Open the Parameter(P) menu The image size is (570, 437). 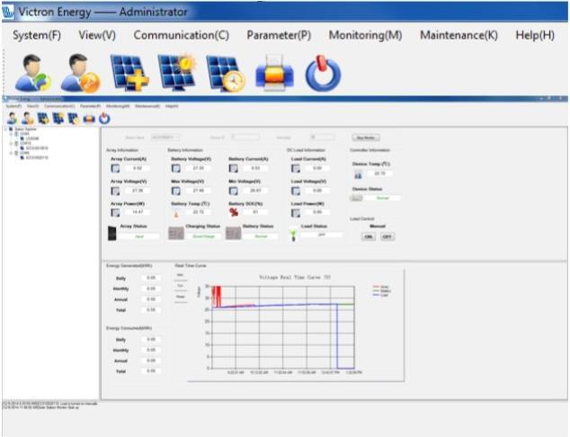click(x=279, y=35)
